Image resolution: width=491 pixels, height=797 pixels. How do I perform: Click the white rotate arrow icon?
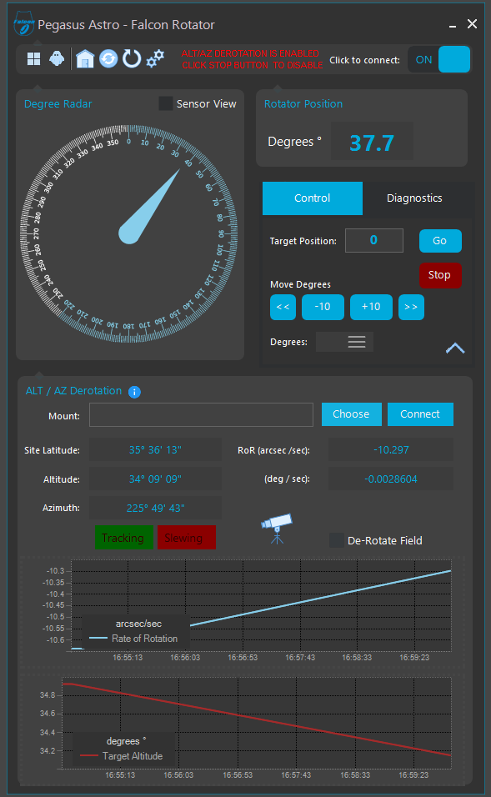(132, 59)
